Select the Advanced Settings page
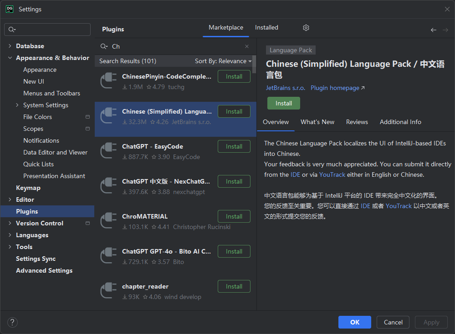Screen dimensions: 455x334 click(x=44, y=271)
